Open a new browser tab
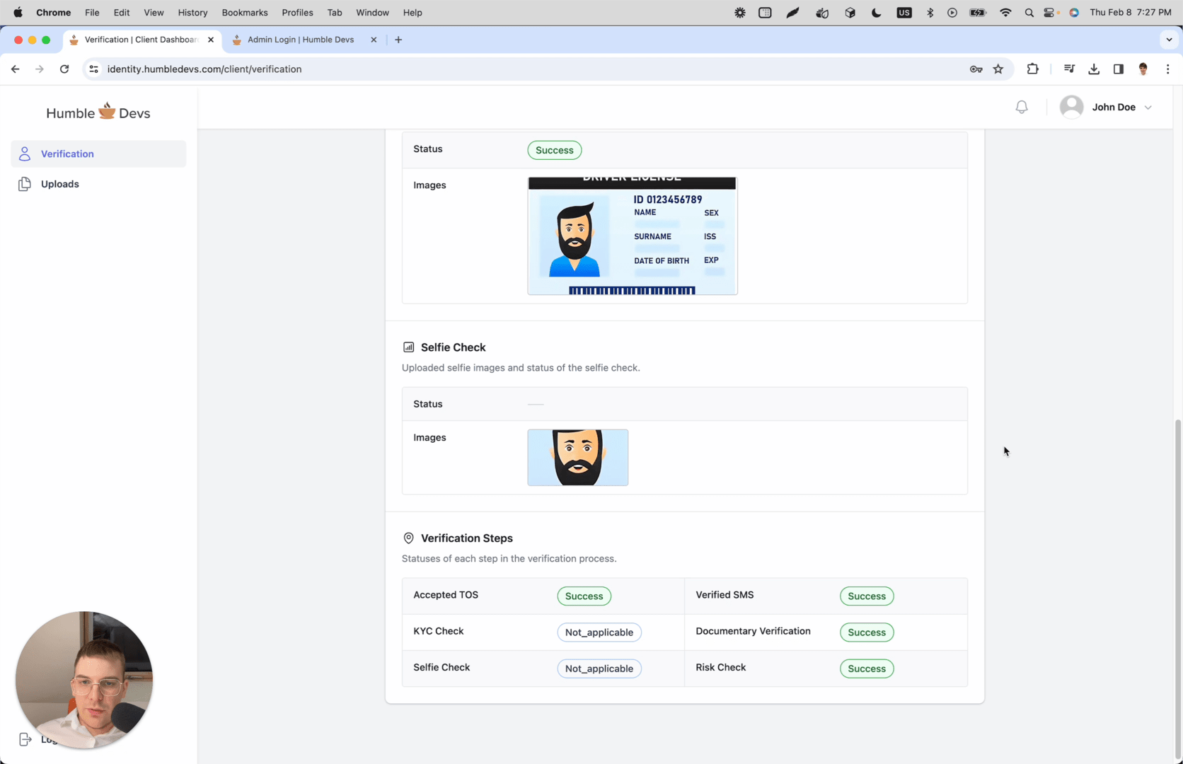Image resolution: width=1183 pixels, height=764 pixels. 398,40
